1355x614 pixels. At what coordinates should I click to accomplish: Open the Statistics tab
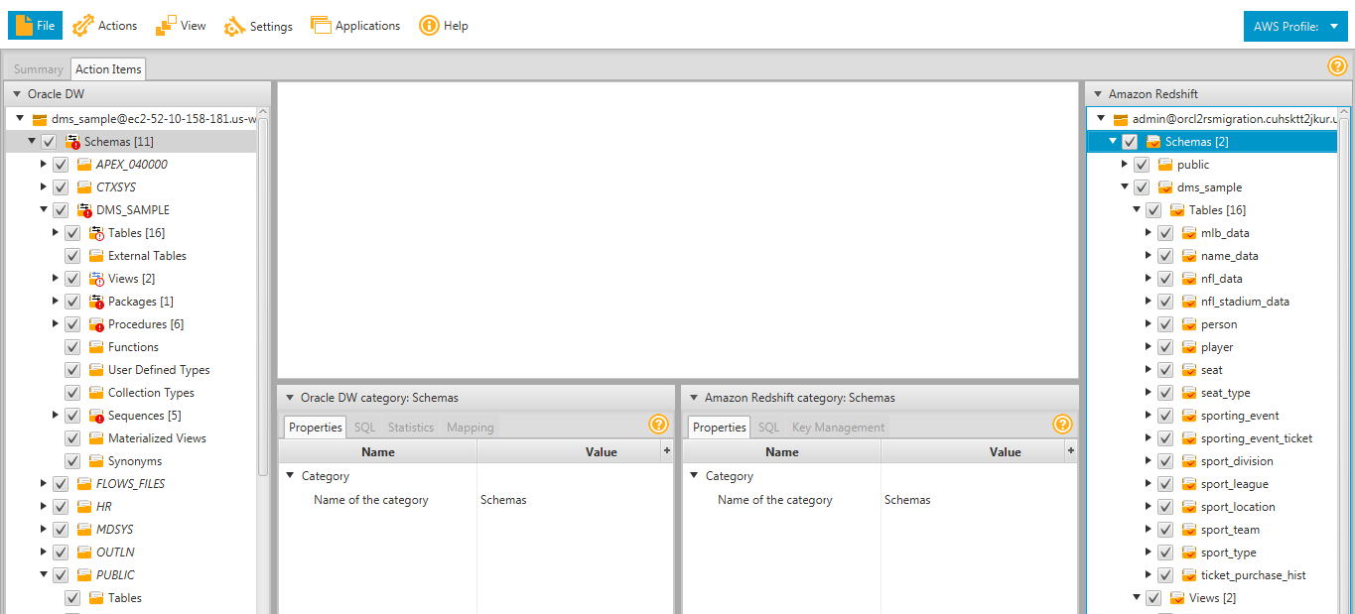tap(411, 428)
